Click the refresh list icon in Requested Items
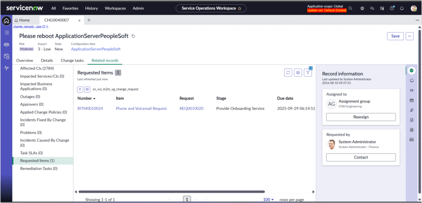422x203 pixels. coord(288,72)
